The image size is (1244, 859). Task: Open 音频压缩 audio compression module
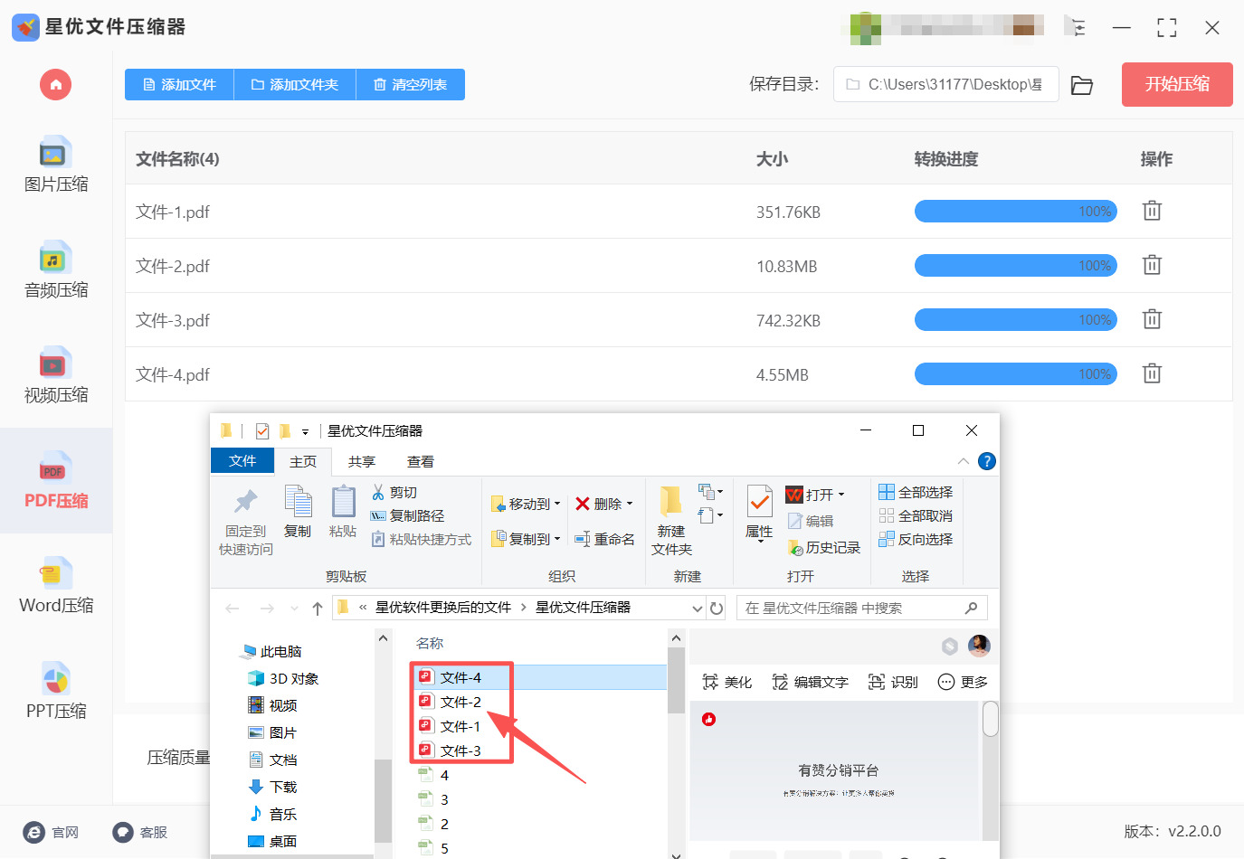56,270
